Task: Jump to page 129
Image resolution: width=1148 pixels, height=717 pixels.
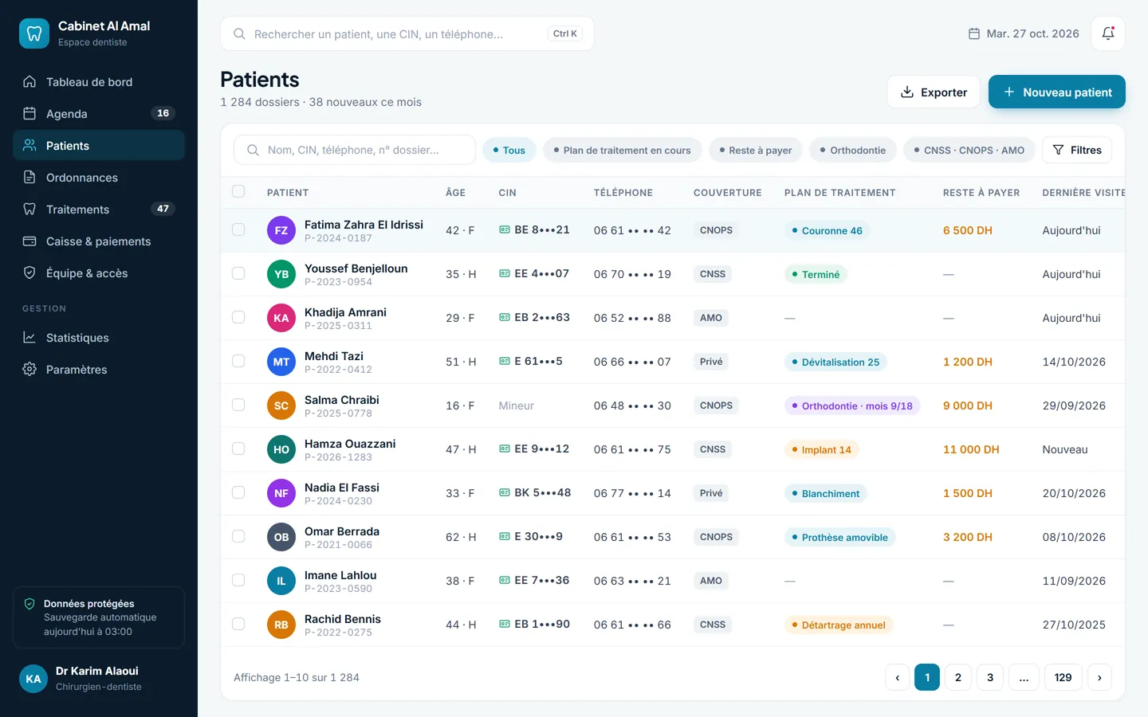Action: pos(1063,677)
